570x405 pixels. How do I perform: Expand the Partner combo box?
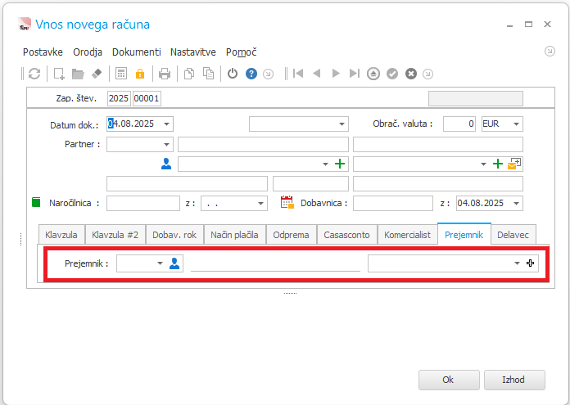click(166, 144)
